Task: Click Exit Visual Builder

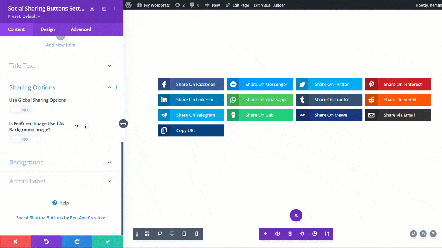Action: point(269,5)
